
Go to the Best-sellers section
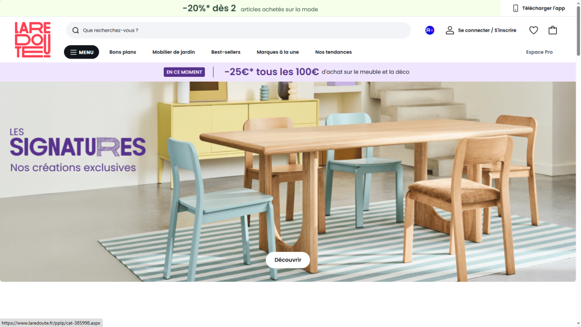tap(225, 52)
